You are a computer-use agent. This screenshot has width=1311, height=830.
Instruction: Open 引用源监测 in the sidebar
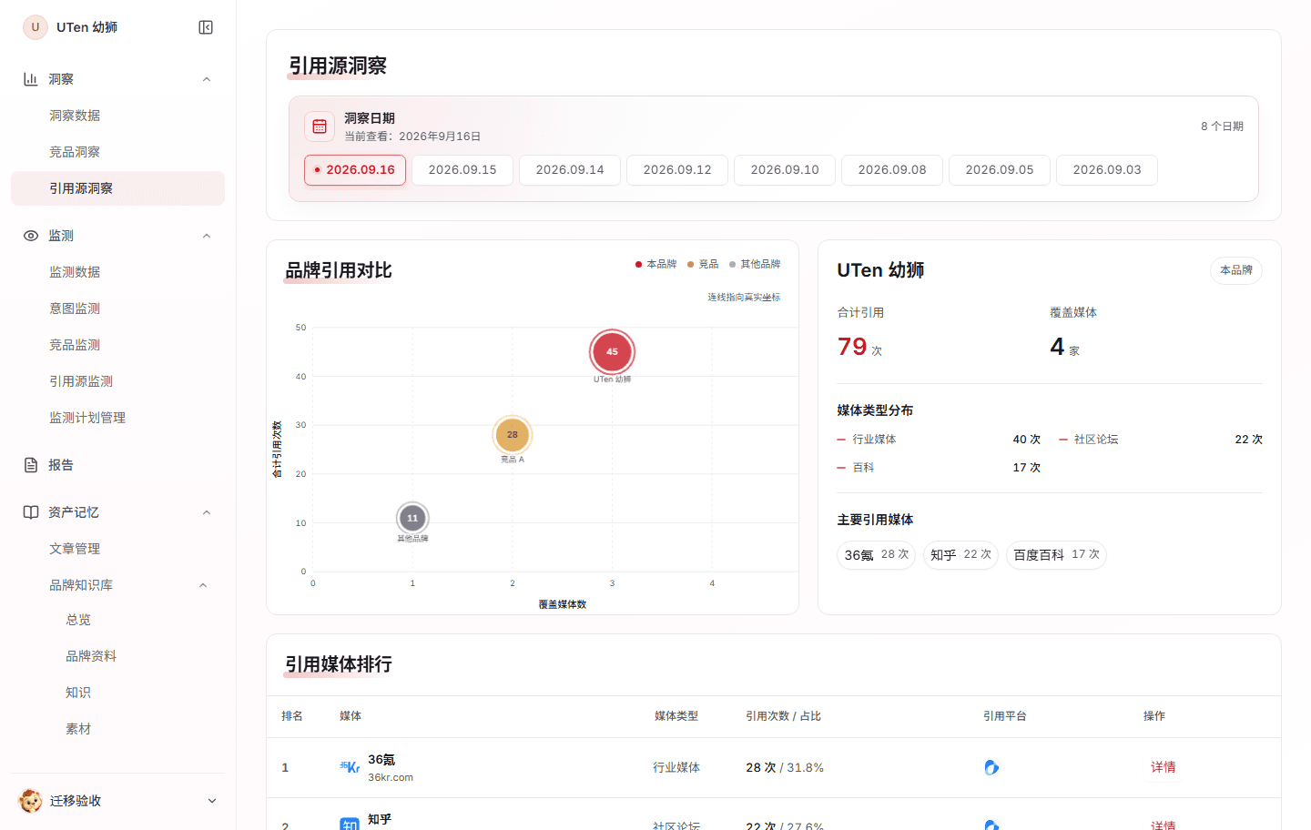pyautogui.click(x=117, y=381)
